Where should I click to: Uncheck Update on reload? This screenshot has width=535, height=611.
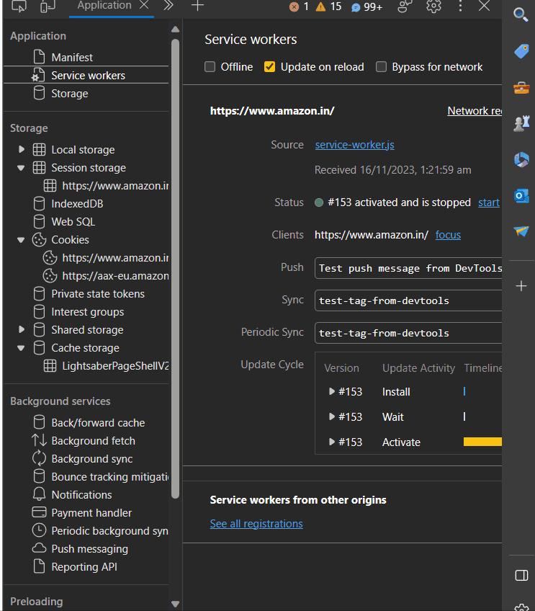(270, 67)
